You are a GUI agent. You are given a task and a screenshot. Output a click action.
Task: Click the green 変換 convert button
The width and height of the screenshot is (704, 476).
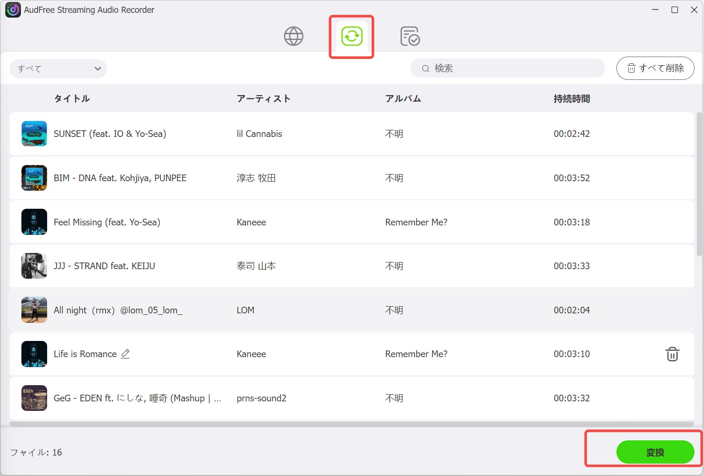(655, 452)
